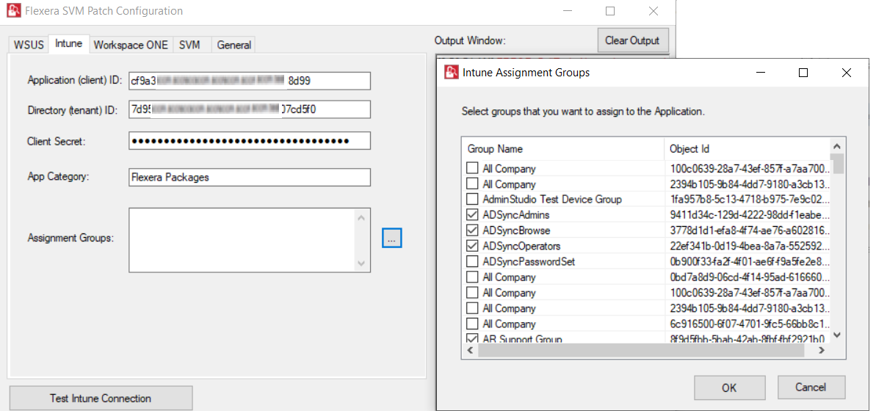
Task: Uncheck the ADSyncOperators group checkbox
Action: point(473,247)
